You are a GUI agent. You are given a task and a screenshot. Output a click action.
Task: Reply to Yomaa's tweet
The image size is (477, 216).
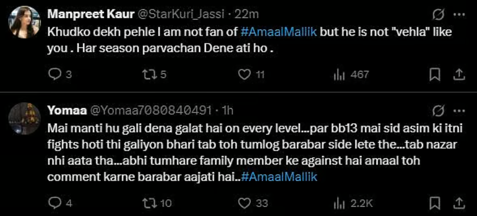[56, 202]
